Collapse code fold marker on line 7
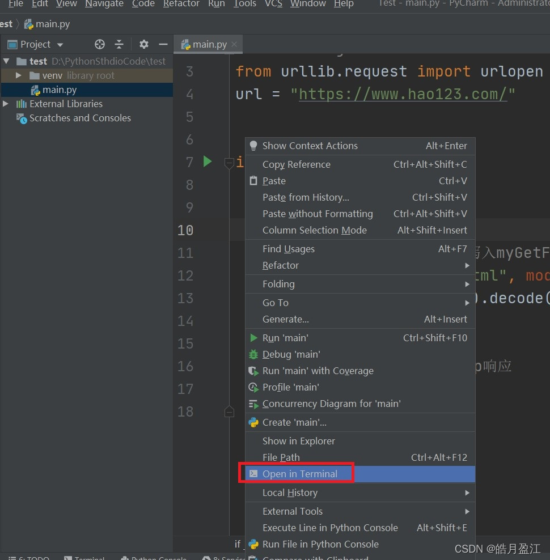Image resolution: width=550 pixels, height=560 pixels. (x=229, y=163)
